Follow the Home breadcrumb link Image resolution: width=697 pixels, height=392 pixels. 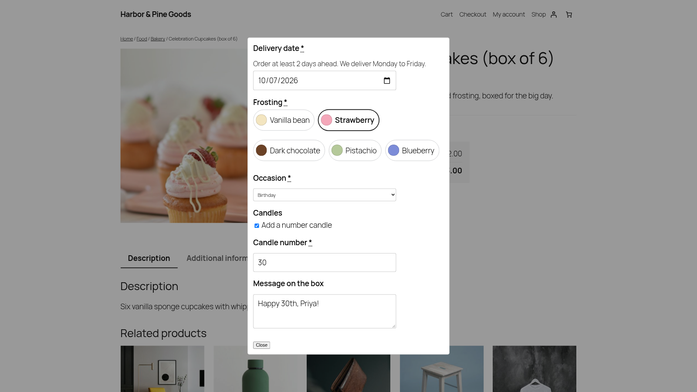coord(127,39)
